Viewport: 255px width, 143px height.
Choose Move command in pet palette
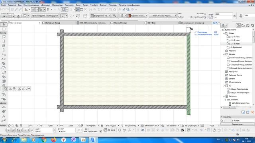(6, 89)
